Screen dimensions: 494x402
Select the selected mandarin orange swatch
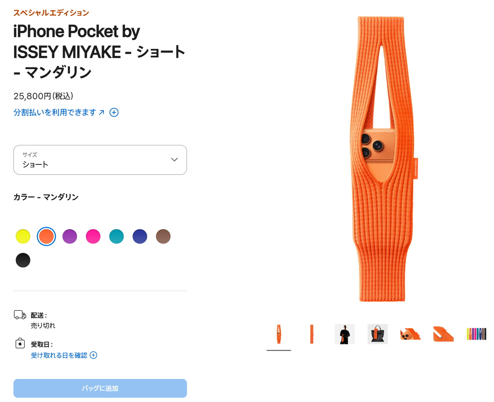click(46, 236)
